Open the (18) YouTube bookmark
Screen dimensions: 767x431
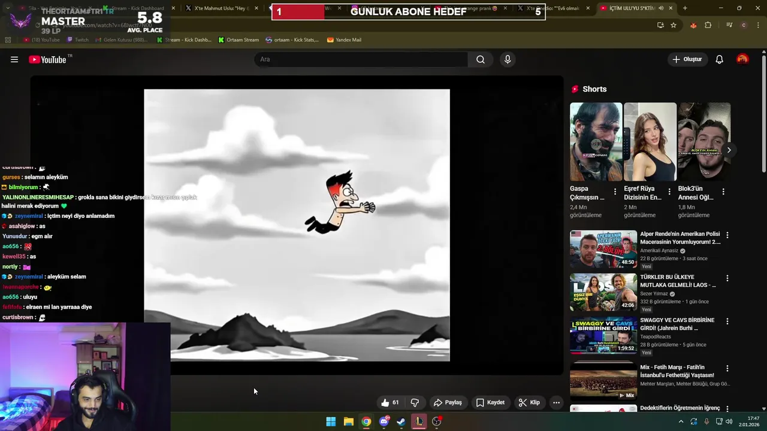41,40
